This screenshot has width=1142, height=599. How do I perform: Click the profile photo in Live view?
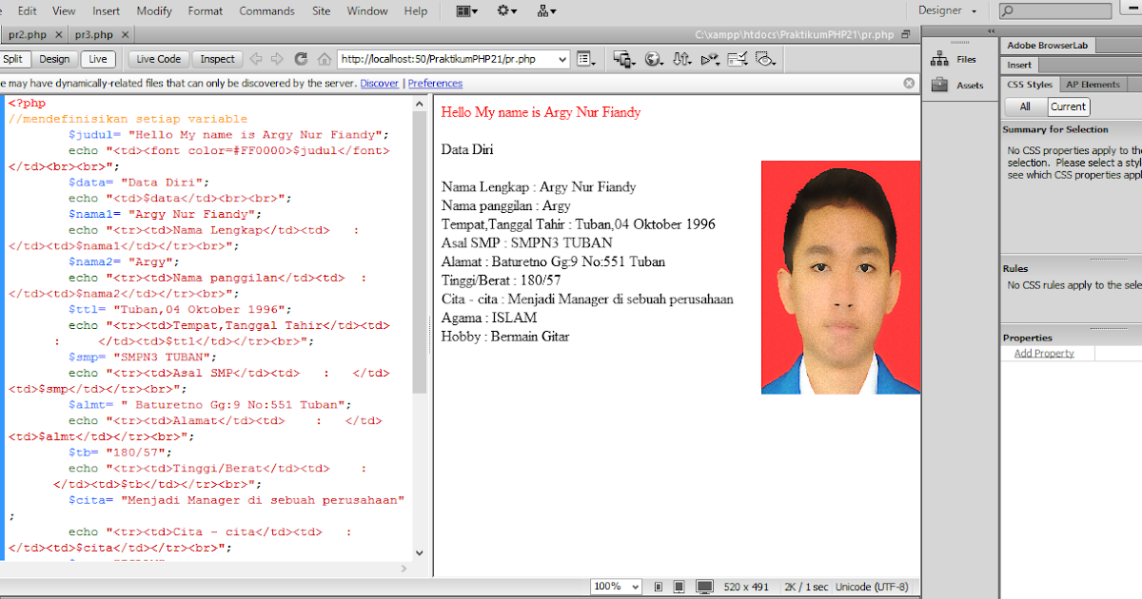(840, 277)
